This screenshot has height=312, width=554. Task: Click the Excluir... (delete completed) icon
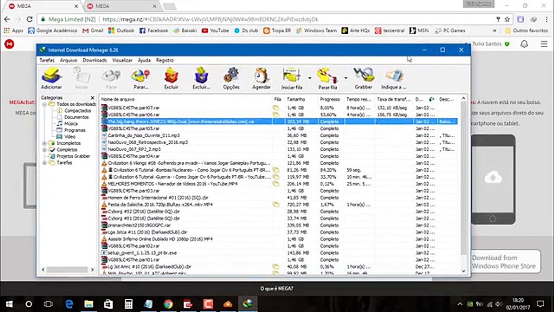click(201, 78)
